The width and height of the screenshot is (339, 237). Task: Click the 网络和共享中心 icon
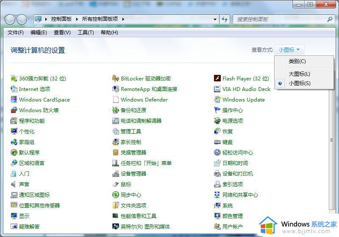coord(217,195)
